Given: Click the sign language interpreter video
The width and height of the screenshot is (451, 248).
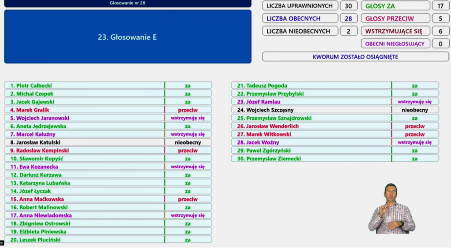Looking at the screenshot, I should [x=391, y=208].
